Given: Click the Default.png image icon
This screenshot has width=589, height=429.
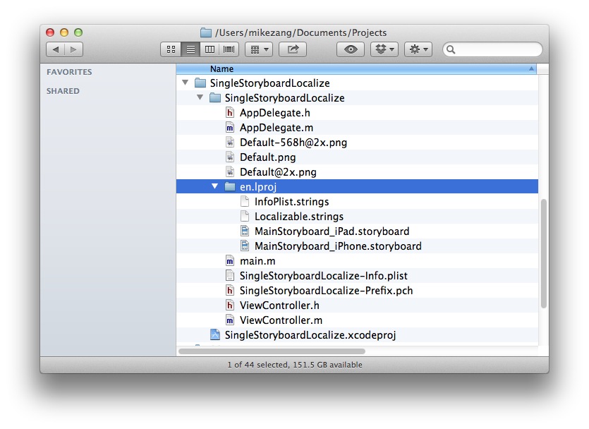Looking at the screenshot, I should 230,157.
